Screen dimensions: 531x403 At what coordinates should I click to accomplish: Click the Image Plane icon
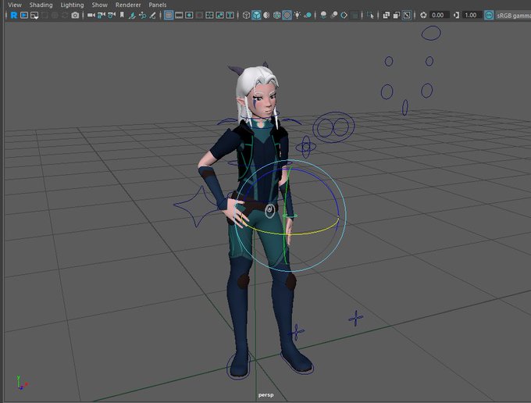(133, 16)
